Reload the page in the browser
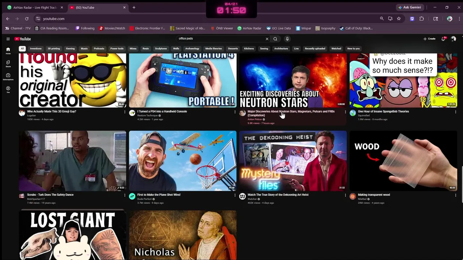Screen dimensions: 463x260 pos(27,18)
